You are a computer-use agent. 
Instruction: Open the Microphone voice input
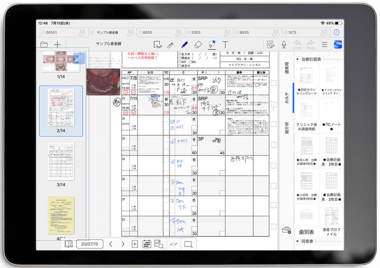(284, 44)
